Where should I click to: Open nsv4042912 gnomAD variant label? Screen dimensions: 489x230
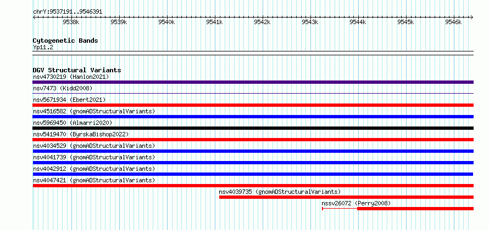click(94, 169)
